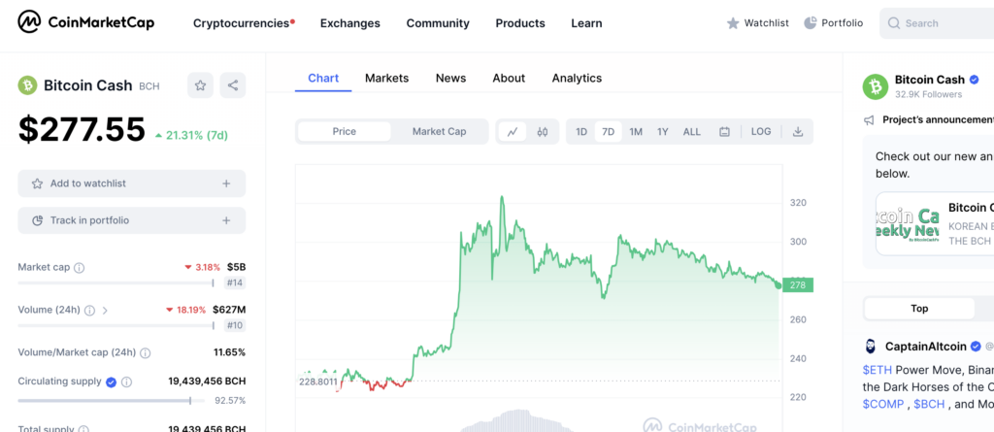
Task: Switch to the About tab
Action: [509, 78]
